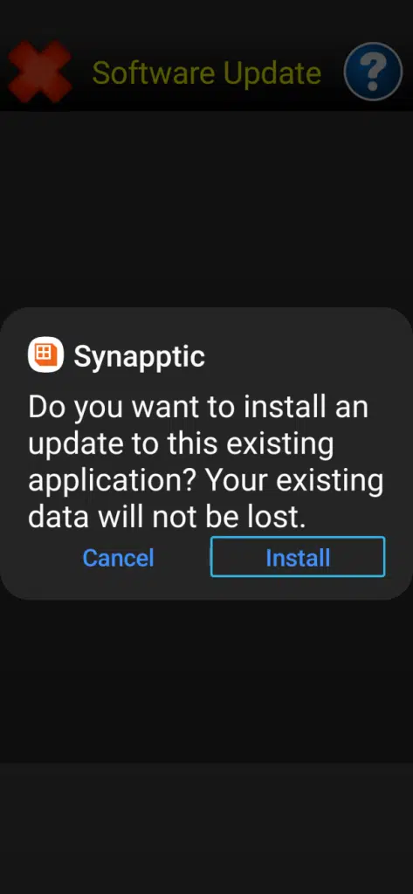Click the orange Synapptic app icon
This screenshot has height=894, width=413.
coord(45,354)
